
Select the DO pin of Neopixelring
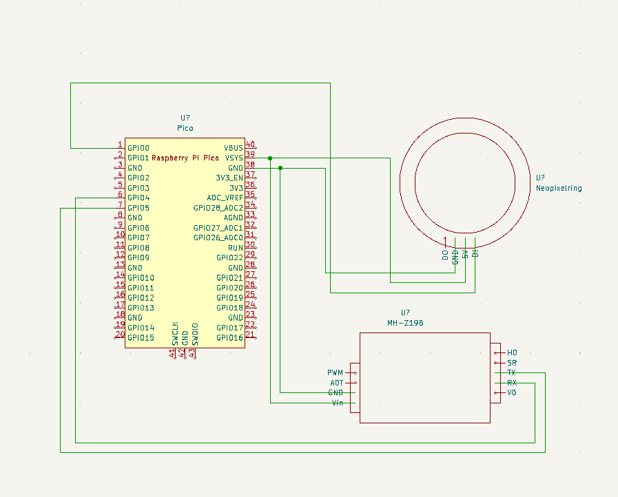click(445, 255)
